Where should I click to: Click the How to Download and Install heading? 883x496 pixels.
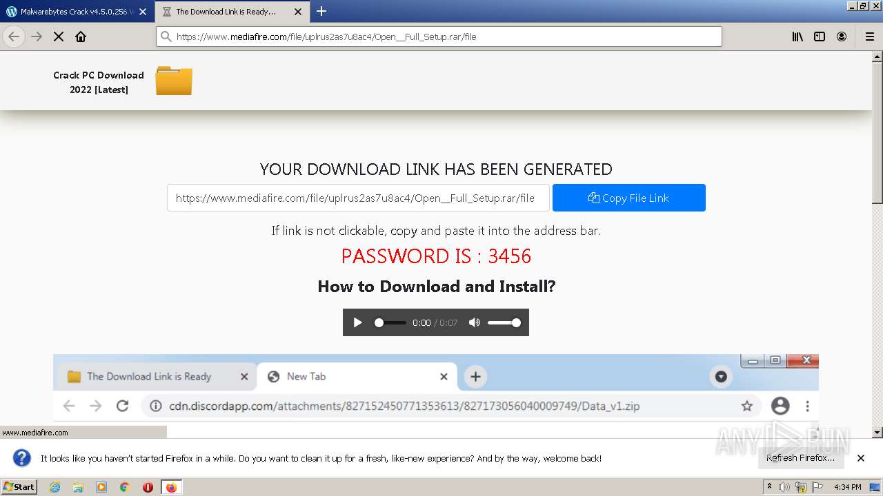(x=436, y=287)
